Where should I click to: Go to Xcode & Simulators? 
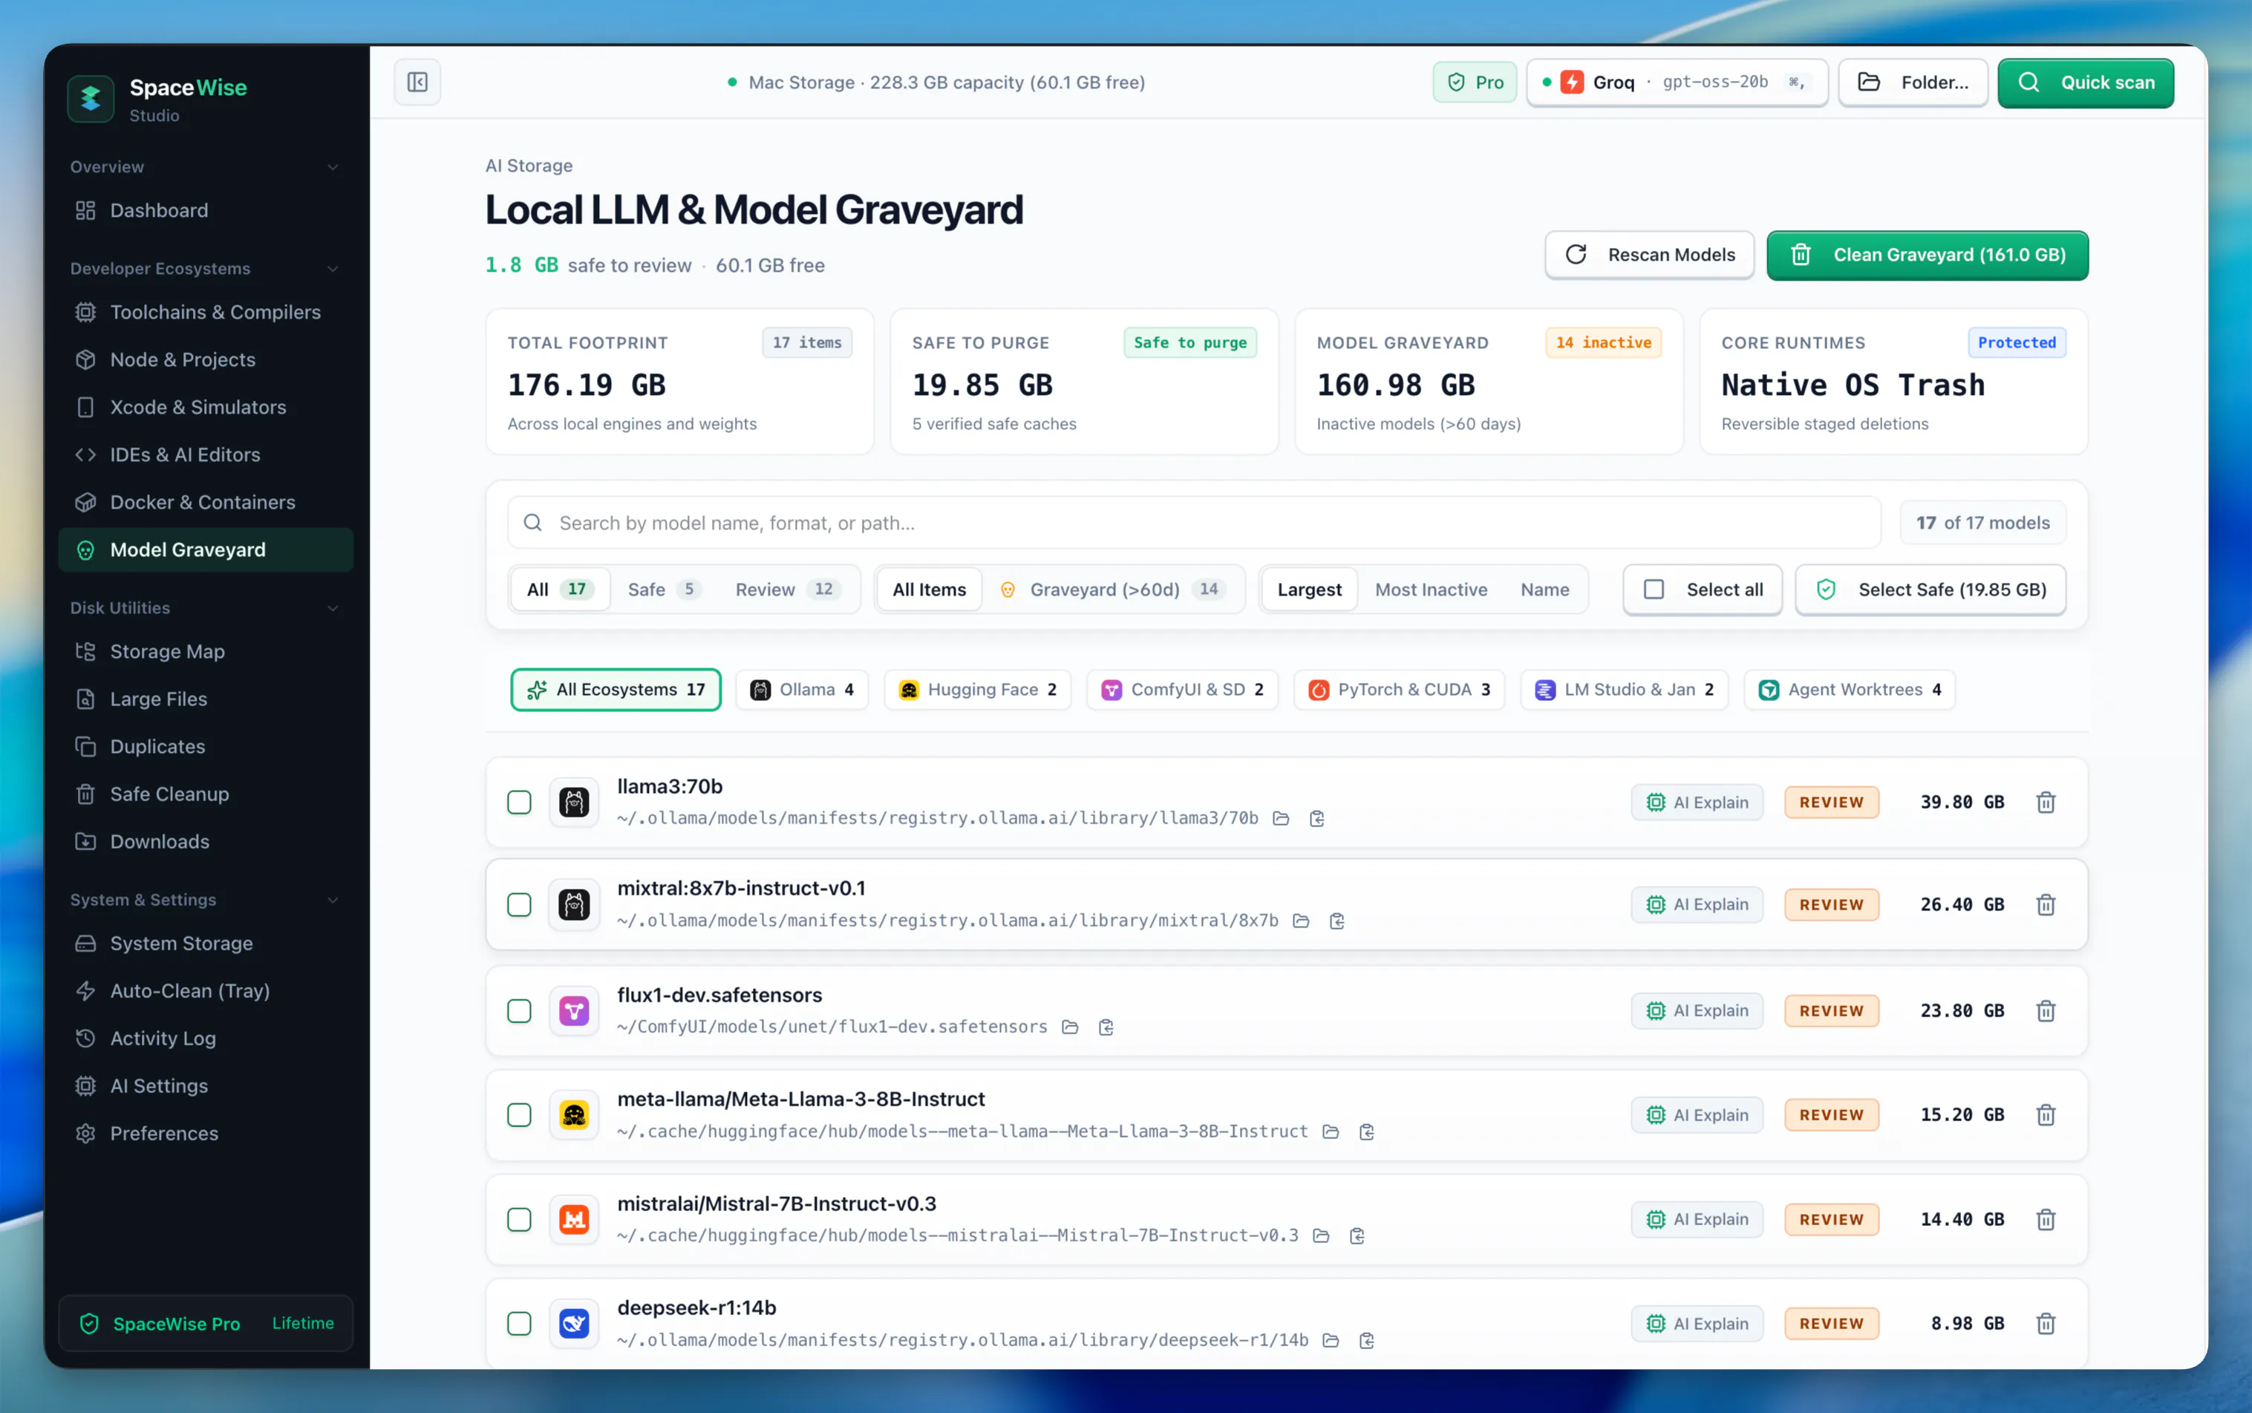pyautogui.click(x=206, y=408)
